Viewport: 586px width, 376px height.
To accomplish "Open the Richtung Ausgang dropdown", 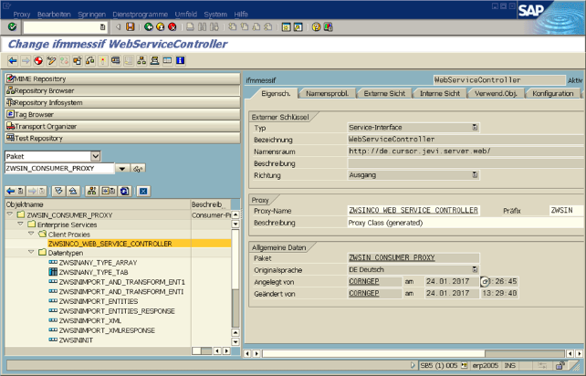I will click(x=475, y=174).
